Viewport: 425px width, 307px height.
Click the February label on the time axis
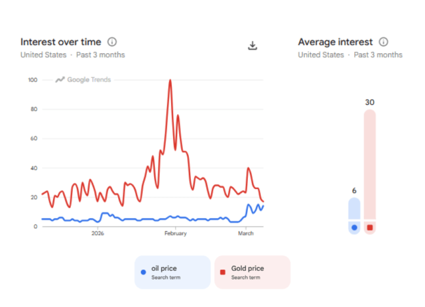point(175,234)
